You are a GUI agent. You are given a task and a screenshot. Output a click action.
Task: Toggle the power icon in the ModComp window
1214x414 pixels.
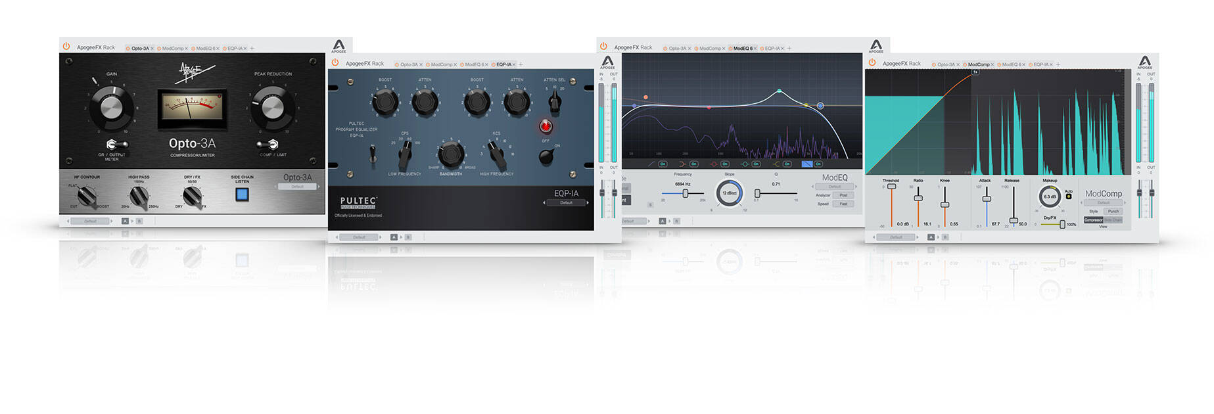pyautogui.click(x=872, y=63)
